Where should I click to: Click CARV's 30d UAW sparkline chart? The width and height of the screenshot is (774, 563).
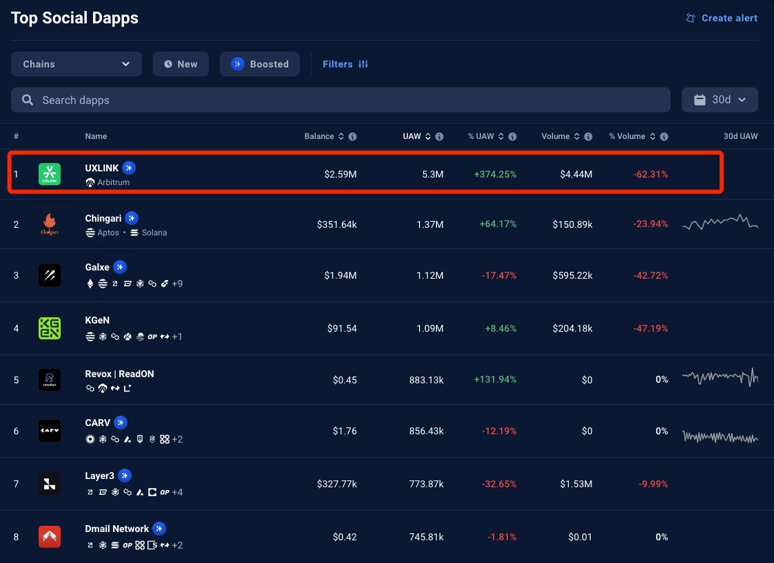720,437
